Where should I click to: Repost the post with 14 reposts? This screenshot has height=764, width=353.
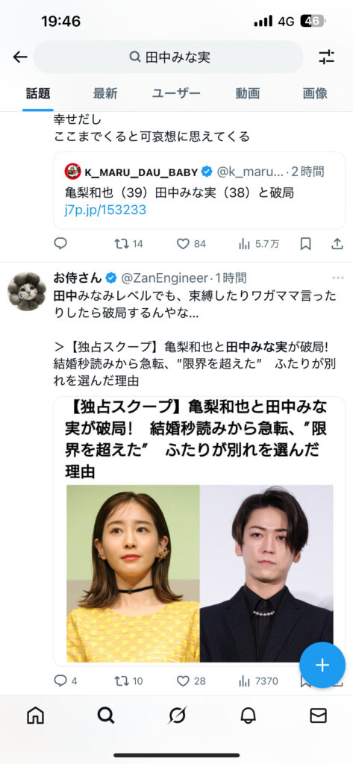click(x=128, y=244)
